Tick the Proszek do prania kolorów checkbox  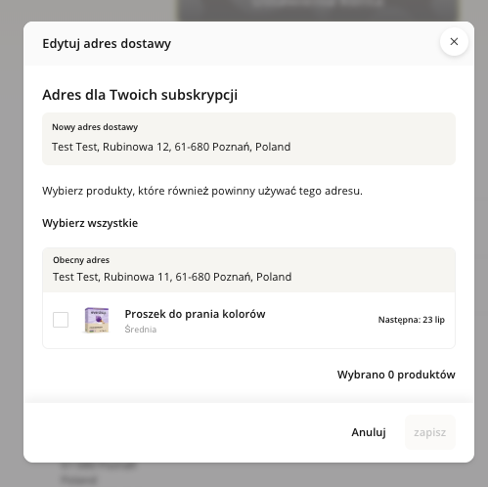61,320
